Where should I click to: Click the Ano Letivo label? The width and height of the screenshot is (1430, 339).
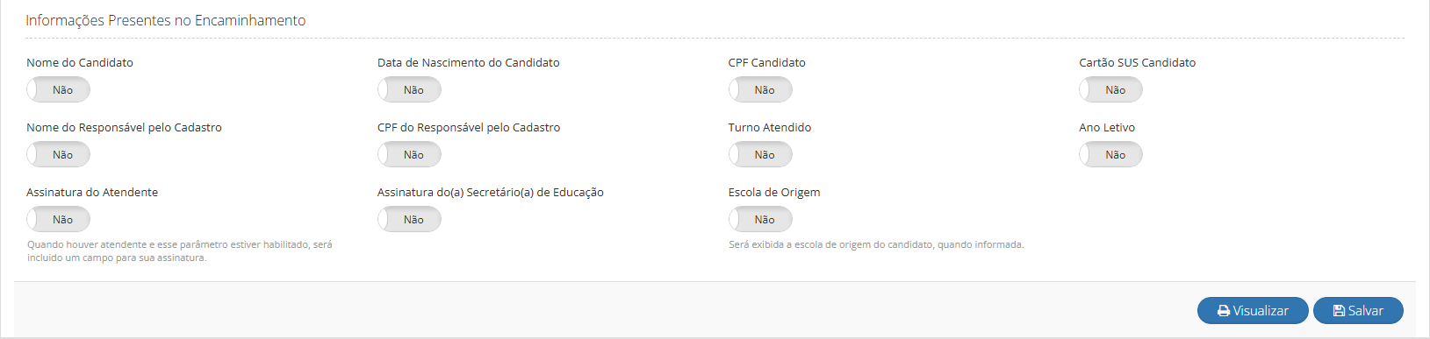click(x=1107, y=127)
